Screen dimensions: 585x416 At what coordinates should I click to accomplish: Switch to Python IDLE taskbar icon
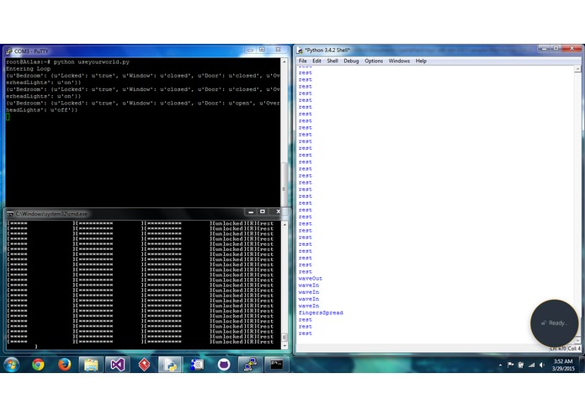[x=171, y=365]
